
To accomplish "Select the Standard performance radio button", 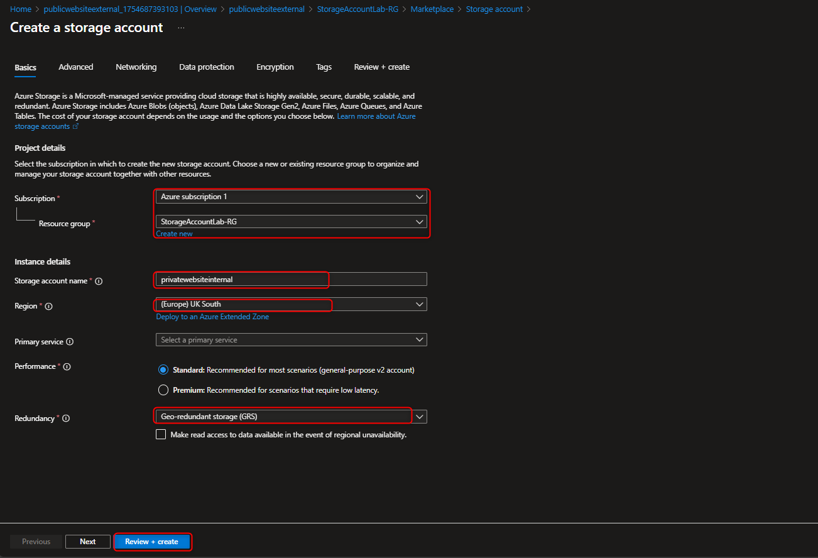I will 163,369.
